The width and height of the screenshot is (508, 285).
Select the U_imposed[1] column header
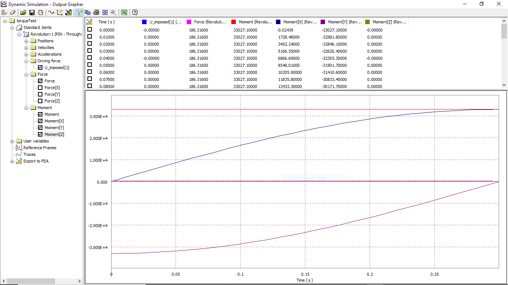pyautogui.click(x=161, y=22)
